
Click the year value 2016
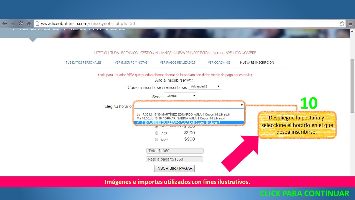click(x=190, y=80)
